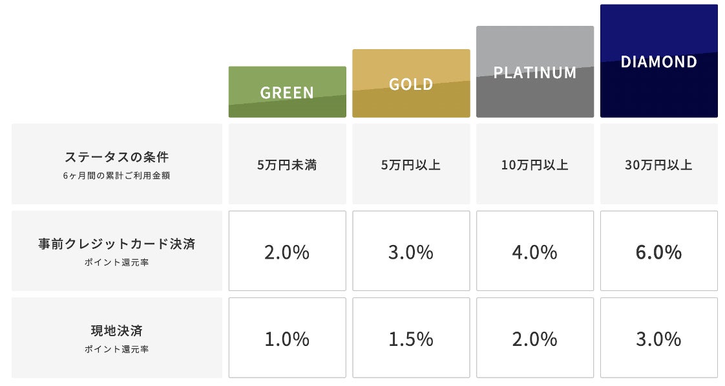Screen dimensions: 725x386
Task: Click the Gold 3.0% credit card cell
Action: [411, 252]
